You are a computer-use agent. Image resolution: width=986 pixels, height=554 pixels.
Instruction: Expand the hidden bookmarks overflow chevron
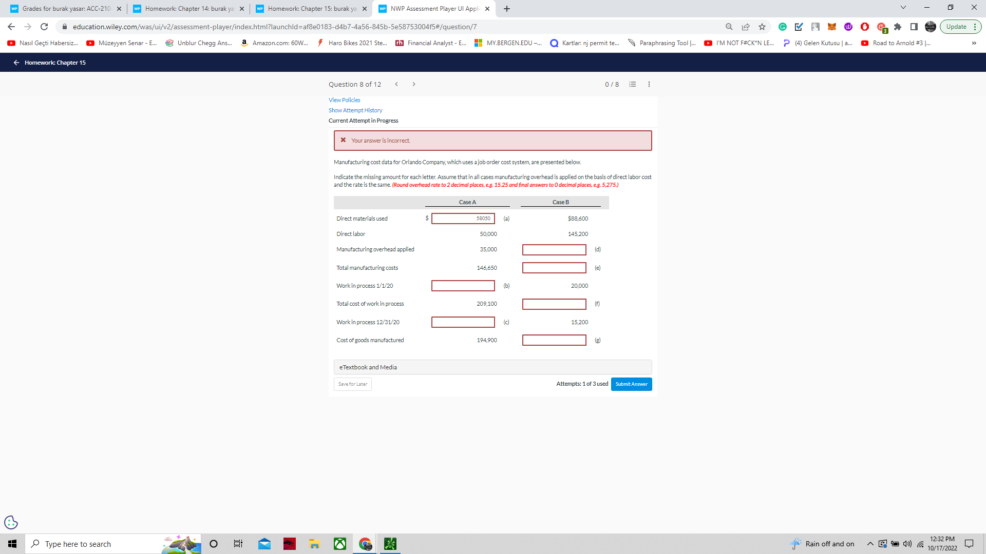(974, 43)
